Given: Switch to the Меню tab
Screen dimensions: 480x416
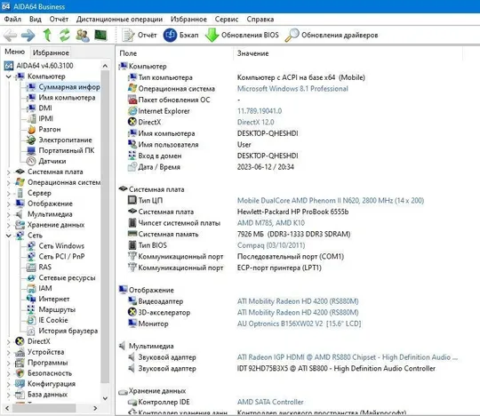Looking at the screenshot, I should click(15, 52).
